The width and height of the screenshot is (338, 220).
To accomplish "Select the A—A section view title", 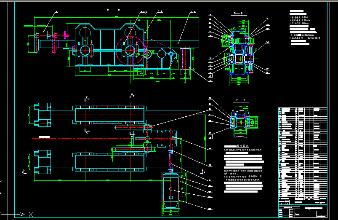I will click(x=114, y=9).
